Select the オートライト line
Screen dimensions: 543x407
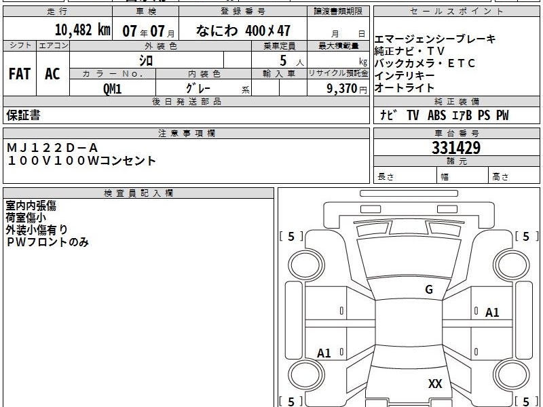coord(405,88)
